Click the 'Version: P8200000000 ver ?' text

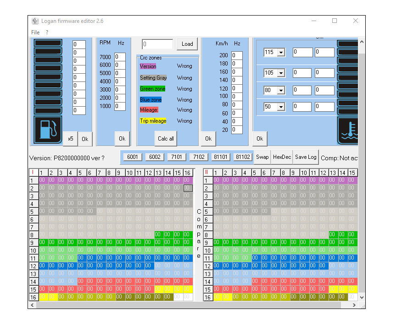click(x=67, y=158)
